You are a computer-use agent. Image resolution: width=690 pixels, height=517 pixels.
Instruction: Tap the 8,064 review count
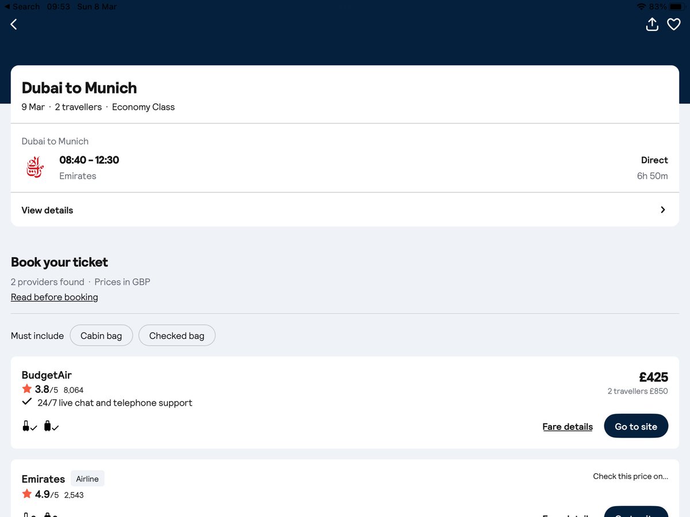[74, 390]
